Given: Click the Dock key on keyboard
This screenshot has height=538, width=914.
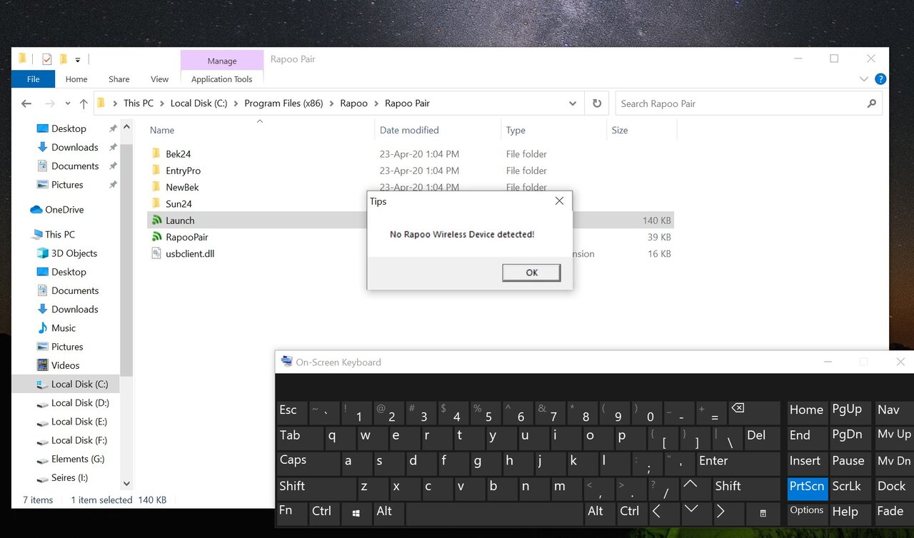Looking at the screenshot, I should 894,489.
